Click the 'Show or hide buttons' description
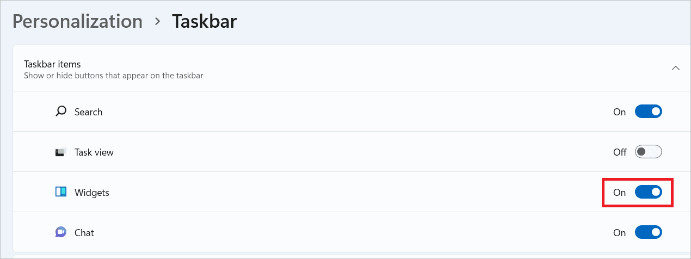This screenshot has height=259, width=691. tap(114, 76)
